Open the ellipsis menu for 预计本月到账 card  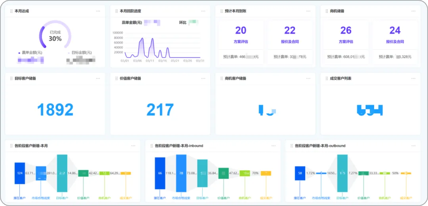pos(308,11)
